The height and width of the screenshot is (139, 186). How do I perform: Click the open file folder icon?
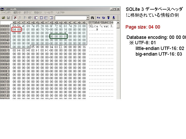pyautogui.click(x=3, y=18)
